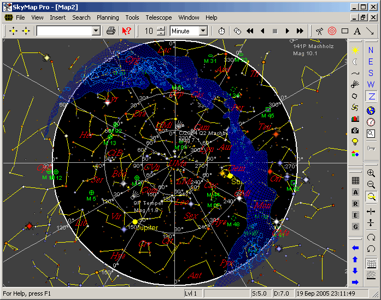This screenshot has height=300, width=381.
Task: Switch view to South with S
Action: [x=371, y=73]
